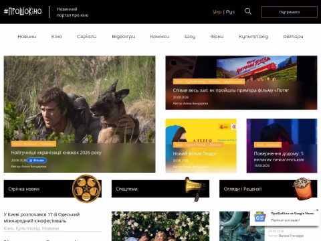Click orange tags on Потяг article

pyautogui.click(x=209, y=82)
